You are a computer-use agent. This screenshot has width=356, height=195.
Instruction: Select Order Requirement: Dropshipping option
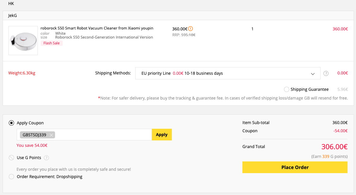tap(11, 177)
